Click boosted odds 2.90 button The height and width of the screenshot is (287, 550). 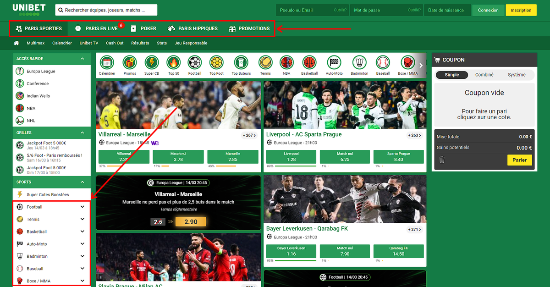point(191,222)
